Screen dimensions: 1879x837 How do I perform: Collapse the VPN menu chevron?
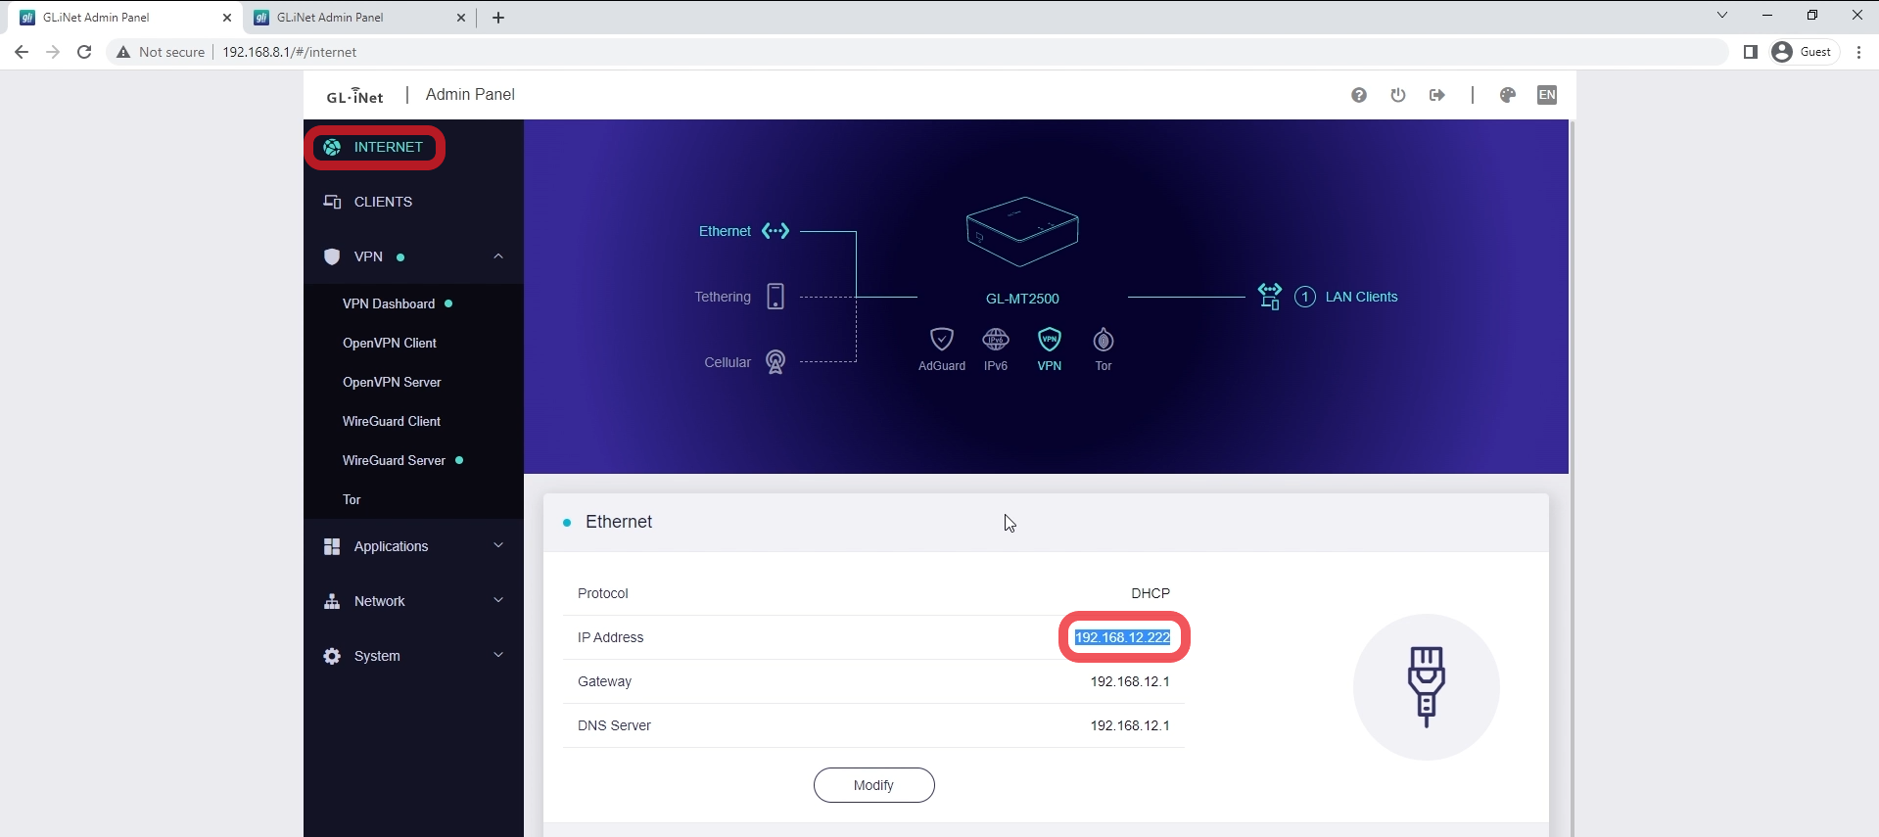(x=498, y=256)
